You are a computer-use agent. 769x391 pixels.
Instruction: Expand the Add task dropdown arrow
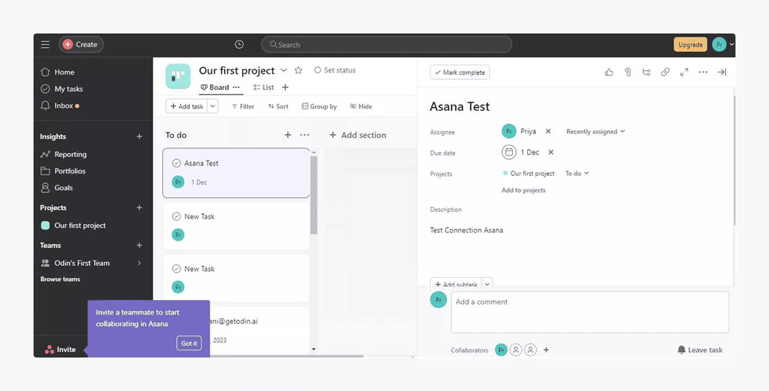[213, 106]
